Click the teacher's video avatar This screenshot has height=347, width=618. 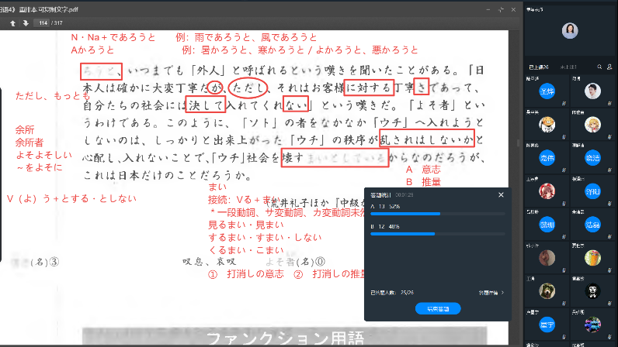(x=571, y=31)
